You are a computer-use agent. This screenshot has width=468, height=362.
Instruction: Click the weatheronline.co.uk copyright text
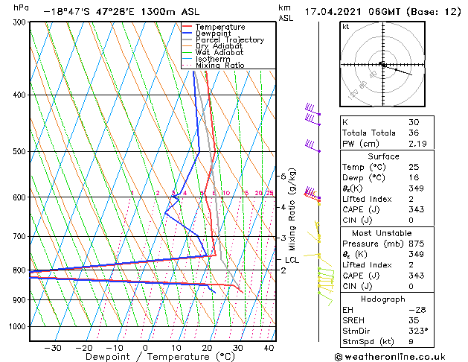390,357
